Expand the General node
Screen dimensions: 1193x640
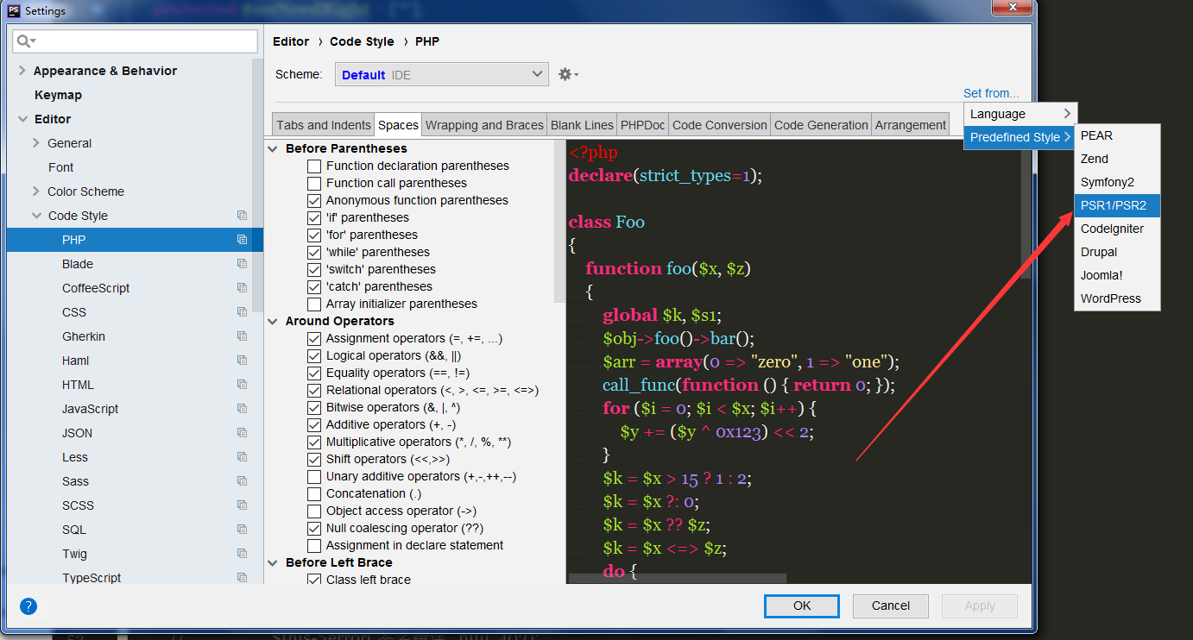tap(36, 143)
